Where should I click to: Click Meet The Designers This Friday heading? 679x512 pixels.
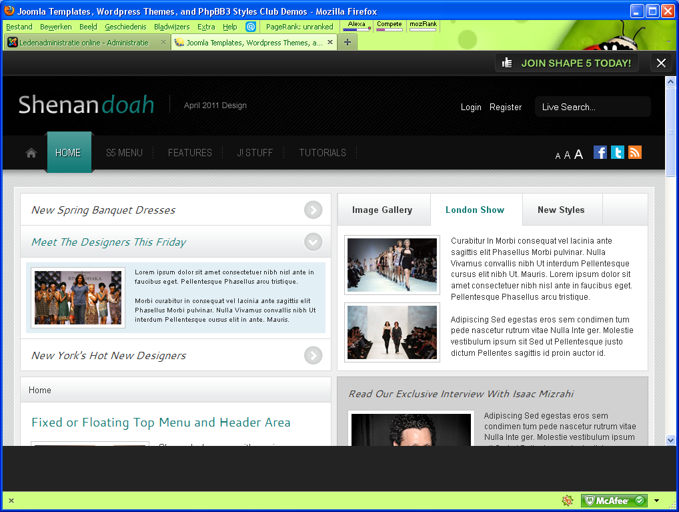coord(109,242)
